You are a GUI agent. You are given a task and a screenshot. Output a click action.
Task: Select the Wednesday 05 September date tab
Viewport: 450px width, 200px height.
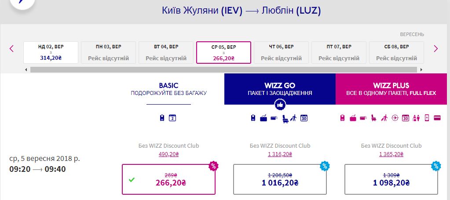coord(223,52)
